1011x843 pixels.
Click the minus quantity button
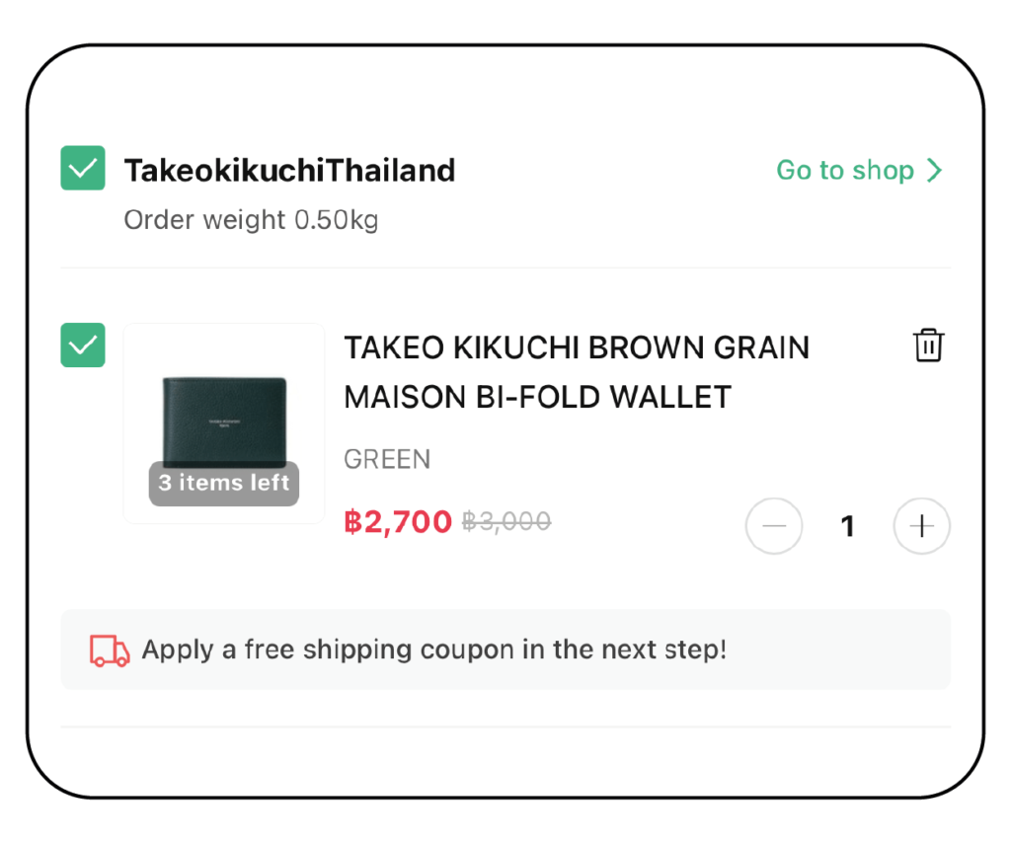(774, 526)
